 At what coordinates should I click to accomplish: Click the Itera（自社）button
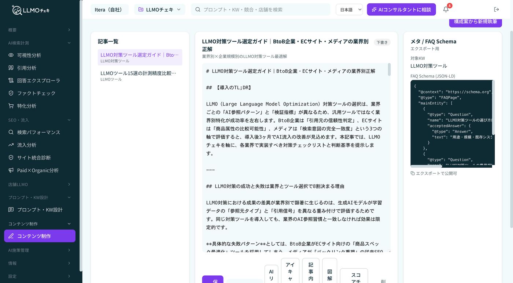pyautogui.click(x=110, y=10)
